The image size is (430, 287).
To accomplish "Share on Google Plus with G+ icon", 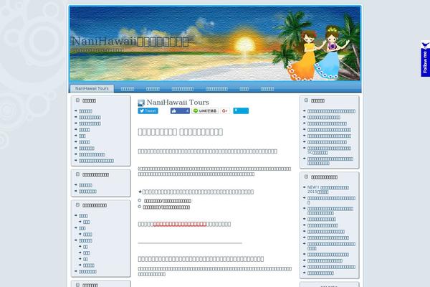I will [x=225, y=110].
